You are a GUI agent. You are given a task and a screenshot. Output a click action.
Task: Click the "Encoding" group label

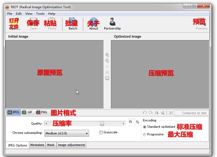click(150, 120)
